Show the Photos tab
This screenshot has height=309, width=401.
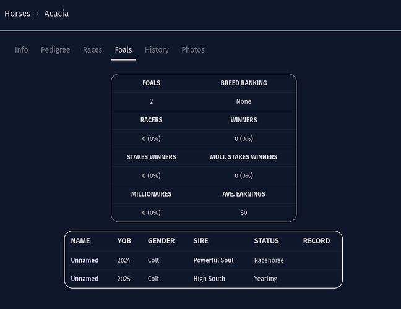point(193,50)
